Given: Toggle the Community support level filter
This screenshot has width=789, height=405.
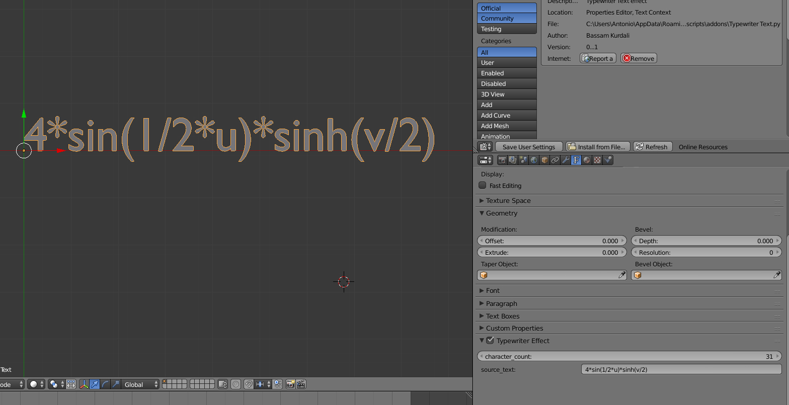Looking at the screenshot, I should 507,19.
